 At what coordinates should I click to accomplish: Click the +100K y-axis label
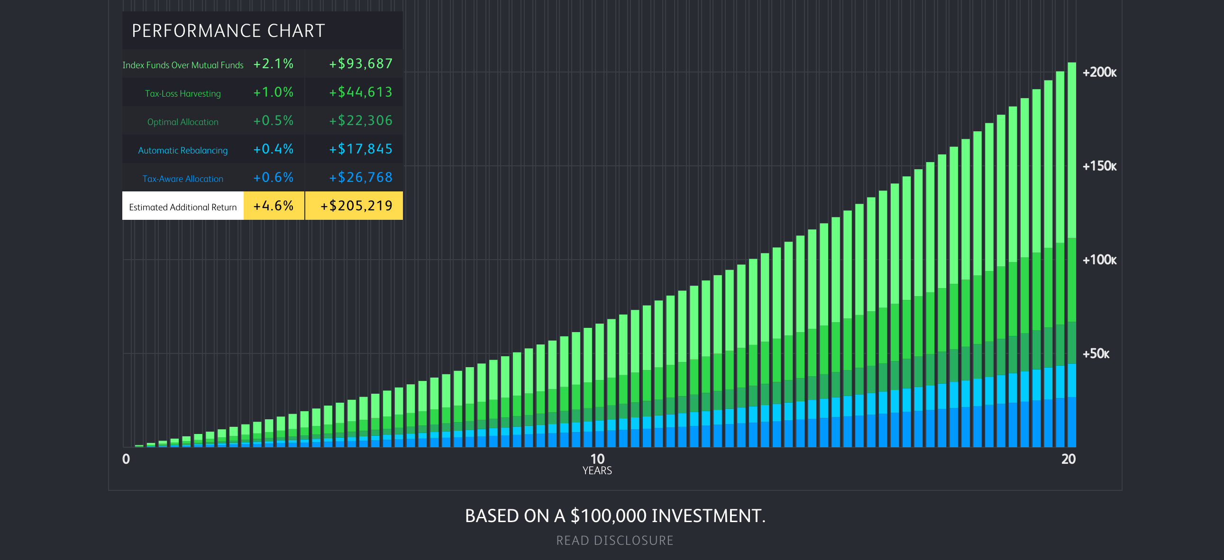click(x=1099, y=260)
